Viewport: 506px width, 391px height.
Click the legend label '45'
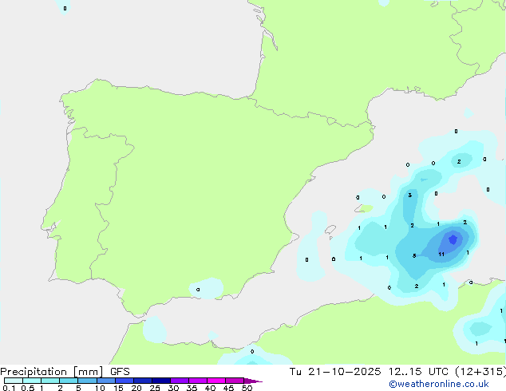coord(228,388)
